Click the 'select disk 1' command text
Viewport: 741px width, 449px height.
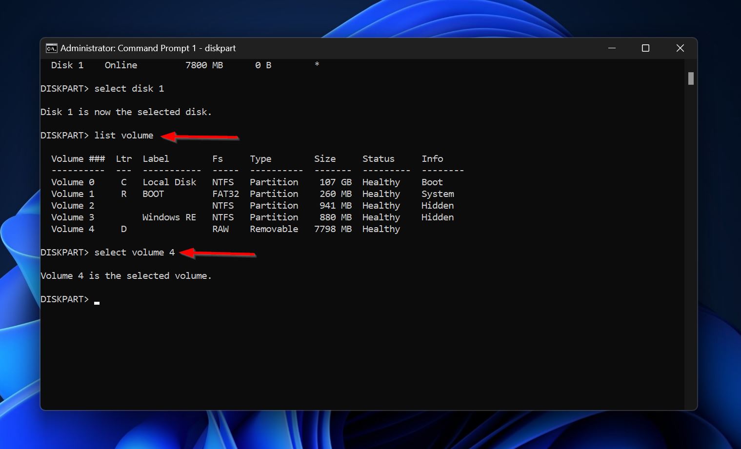[x=129, y=89]
